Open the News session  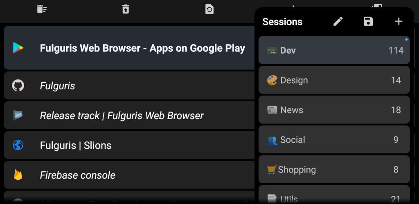tap(334, 110)
